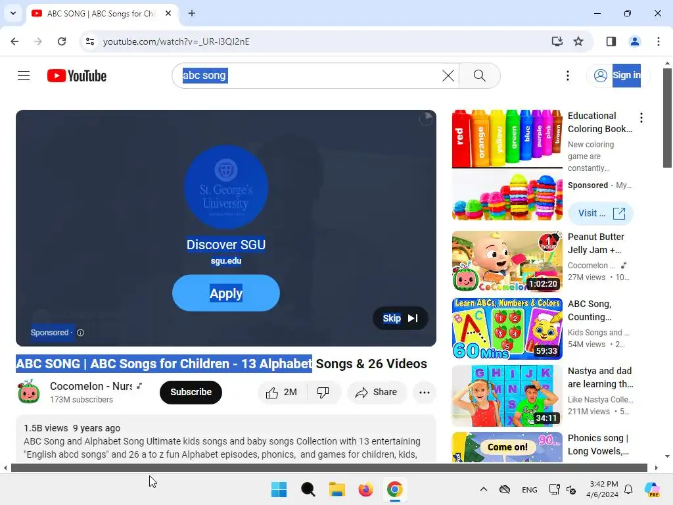Open Windows Start menu

[x=279, y=489]
